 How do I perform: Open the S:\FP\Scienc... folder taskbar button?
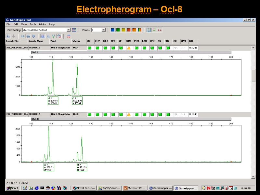(x=109, y=188)
